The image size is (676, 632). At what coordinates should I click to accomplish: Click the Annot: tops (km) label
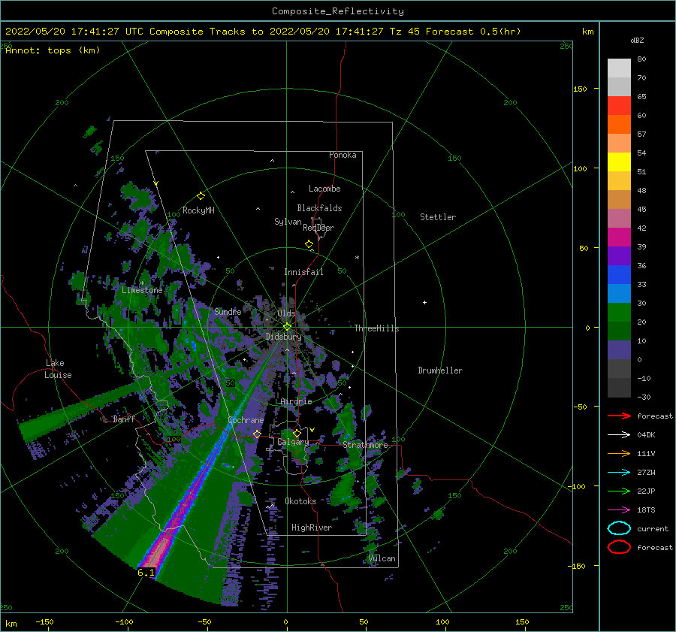pyautogui.click(x=53, y=50)
